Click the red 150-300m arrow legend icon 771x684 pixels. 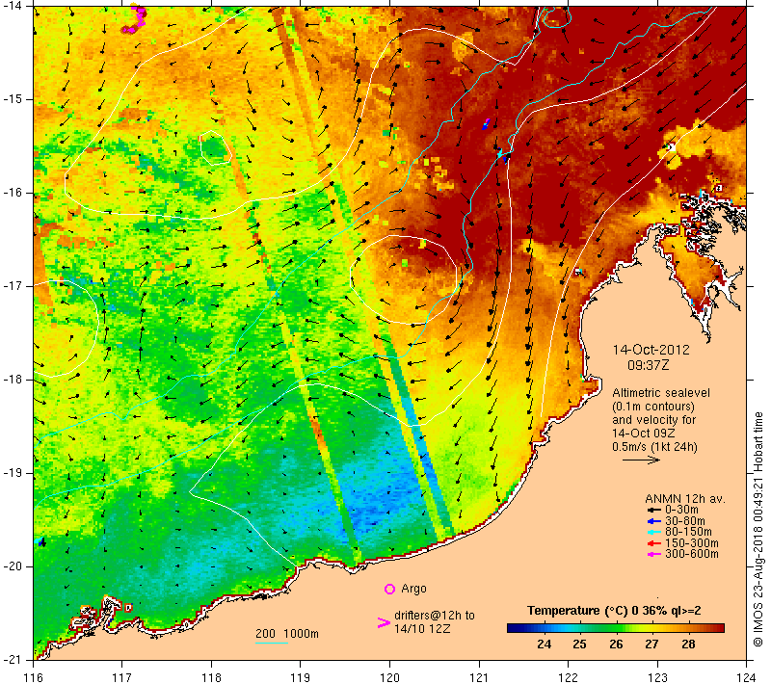click(653, 543)
